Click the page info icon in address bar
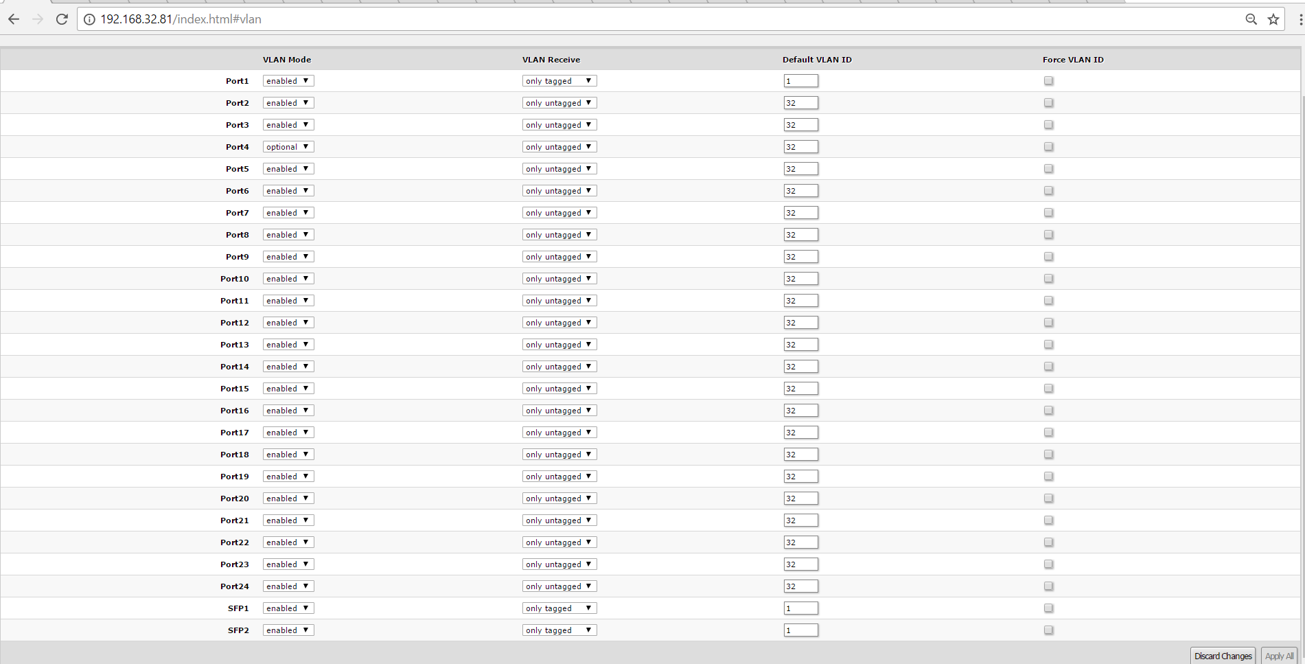The height and width of the screenshot is (664, 1305). pos(89,19)
